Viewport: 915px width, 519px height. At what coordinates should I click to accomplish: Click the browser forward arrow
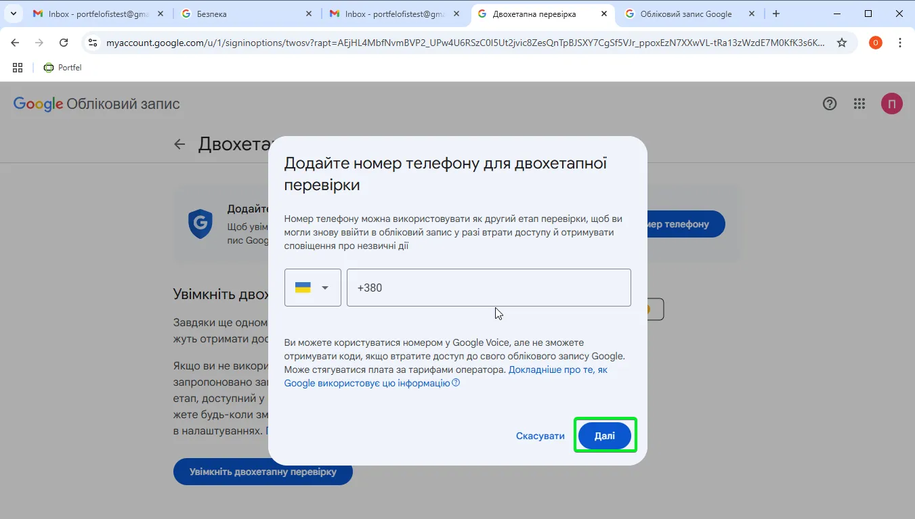pos(39,43)
